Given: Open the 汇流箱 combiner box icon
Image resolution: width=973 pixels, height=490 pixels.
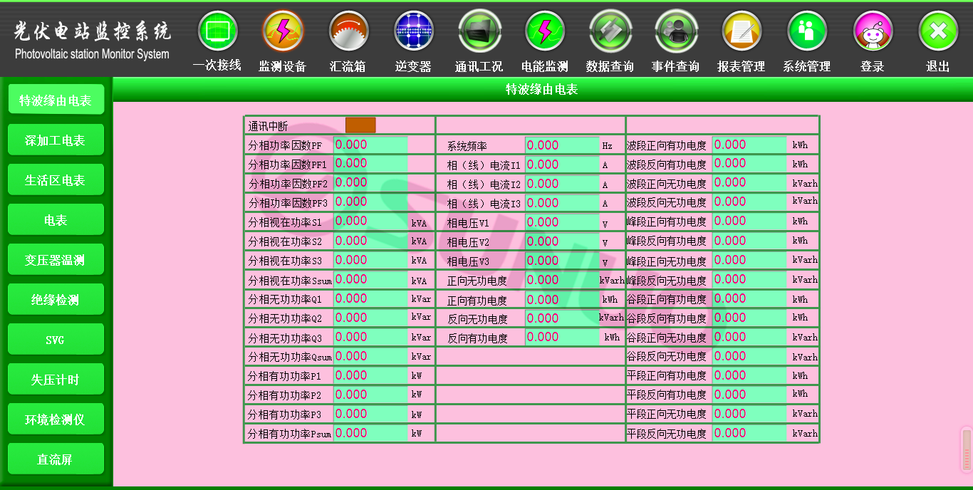Looking at the screenshot, I should click(348, 32).
